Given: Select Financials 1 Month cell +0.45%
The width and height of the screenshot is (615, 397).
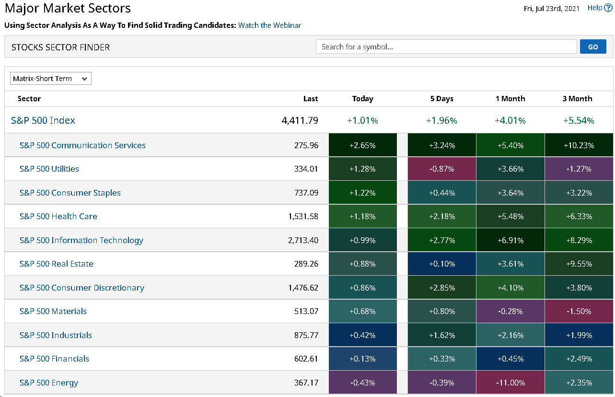Looking at the screenshot, I should 511,359.
